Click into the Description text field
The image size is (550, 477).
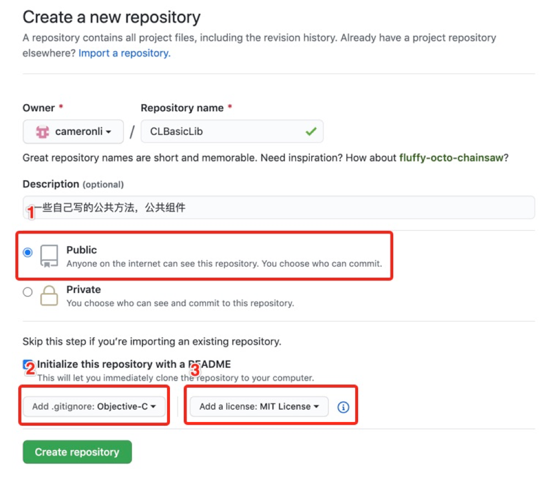click(279, 208)
